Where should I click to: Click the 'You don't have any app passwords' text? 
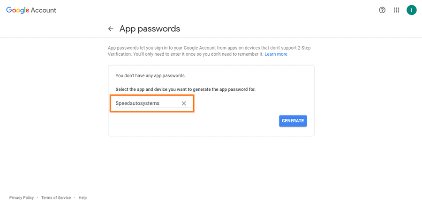pyautogui.click(x=151, y=76)
